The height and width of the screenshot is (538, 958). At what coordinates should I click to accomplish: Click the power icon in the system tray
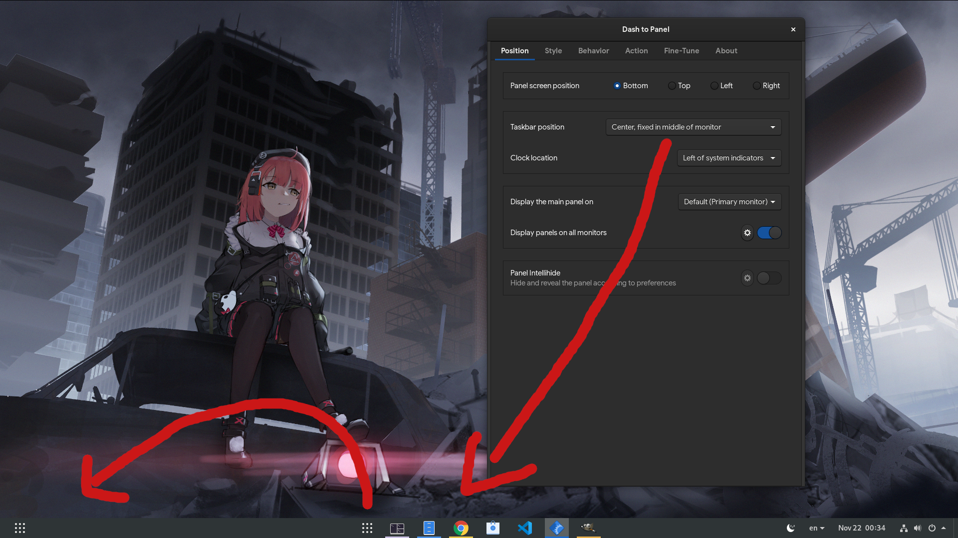pyautogui.click(x=932, y=528)
